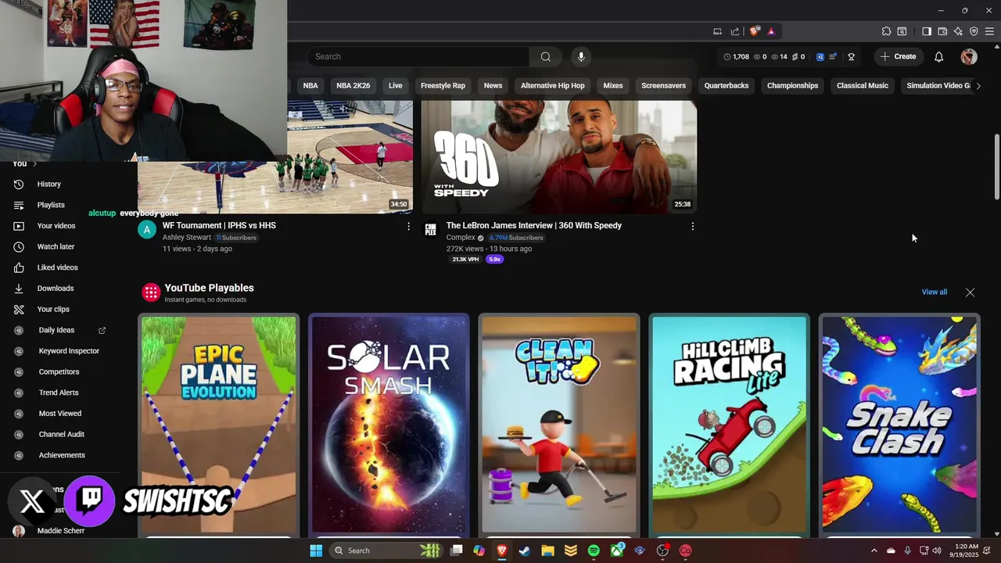Play the Snake Clash game card

[x=899, y=425]
